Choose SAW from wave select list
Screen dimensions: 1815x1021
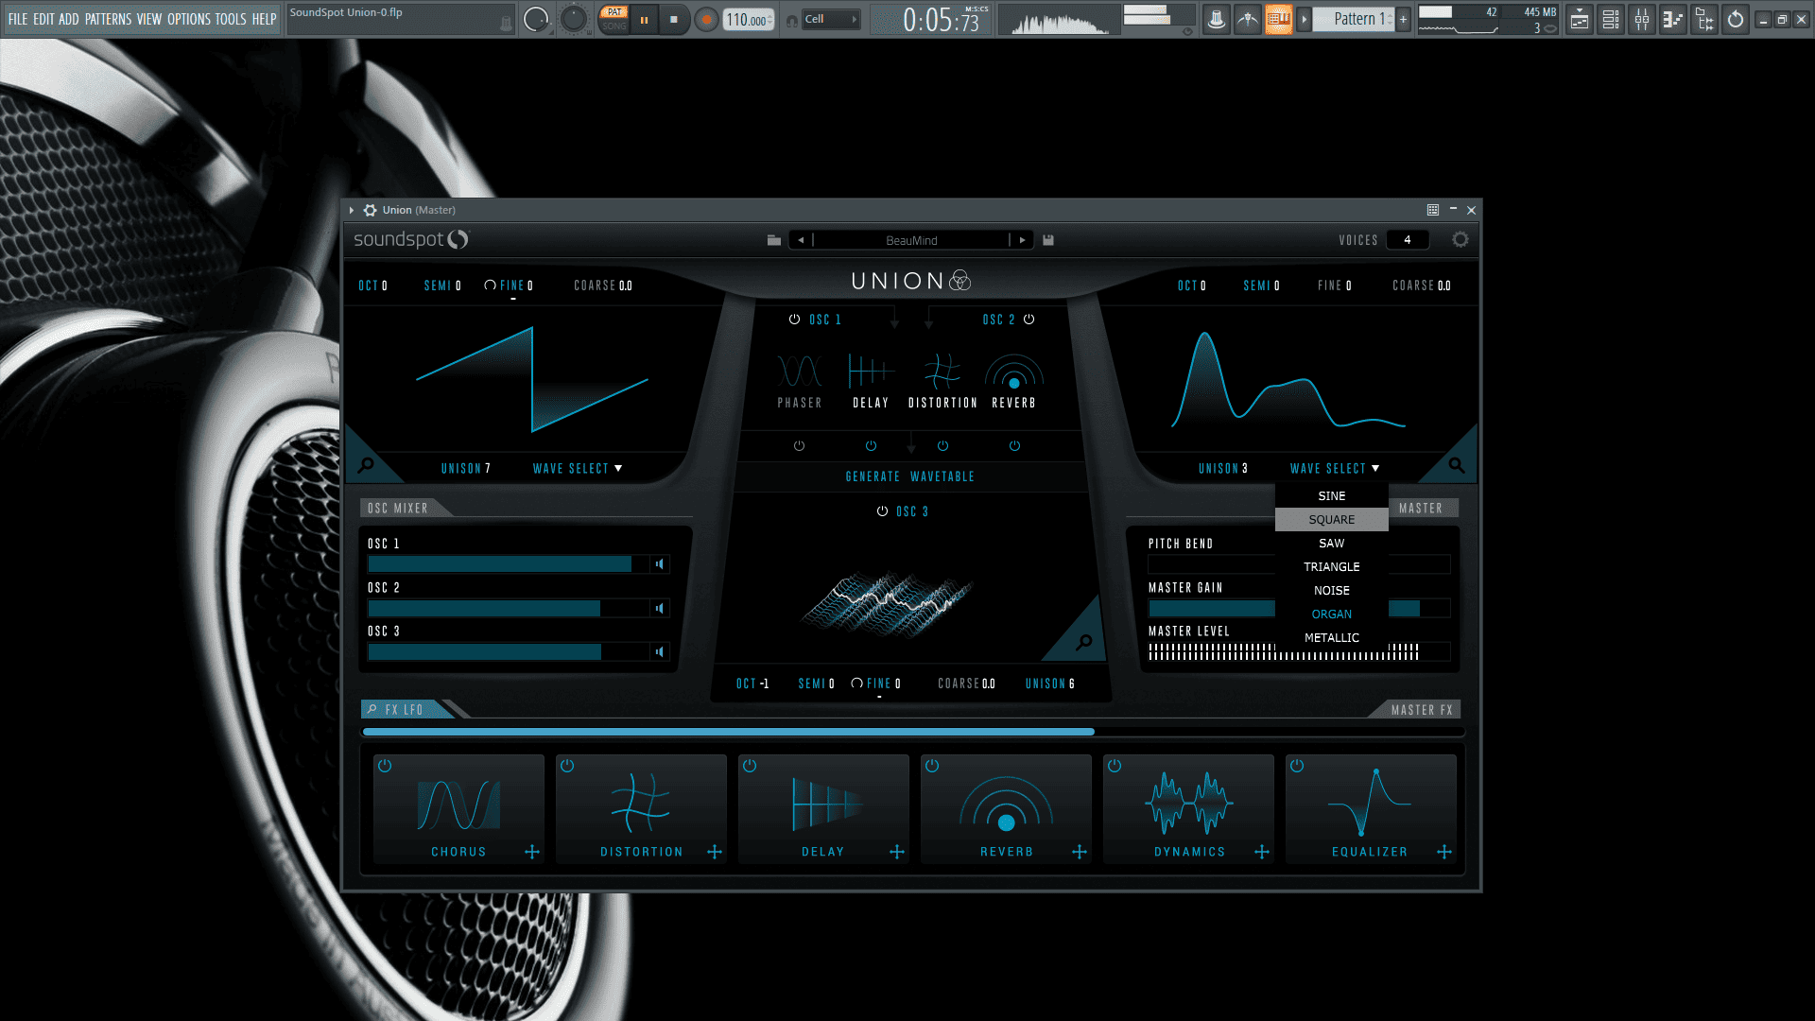pos(1331,544)
